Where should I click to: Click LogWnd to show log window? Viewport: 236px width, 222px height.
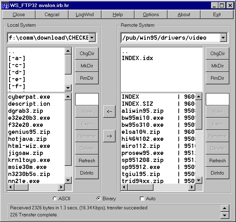click(x=85, y=14)
